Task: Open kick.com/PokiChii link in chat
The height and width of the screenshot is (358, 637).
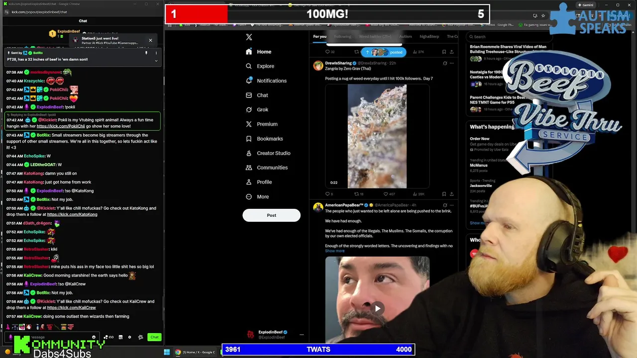Action: pos(61,126)
